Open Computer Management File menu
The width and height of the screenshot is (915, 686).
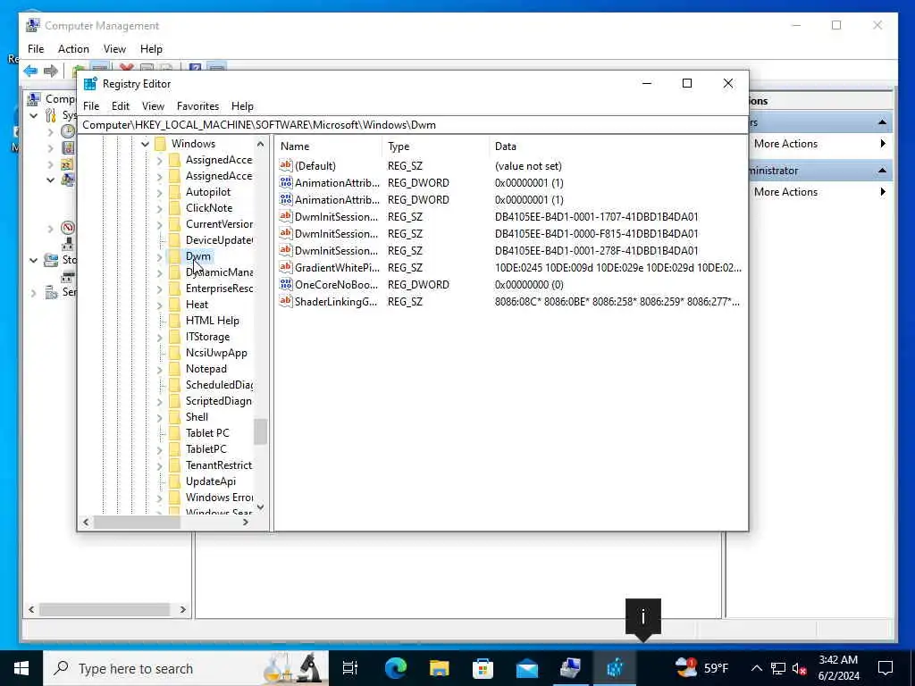tap(36, 49)
